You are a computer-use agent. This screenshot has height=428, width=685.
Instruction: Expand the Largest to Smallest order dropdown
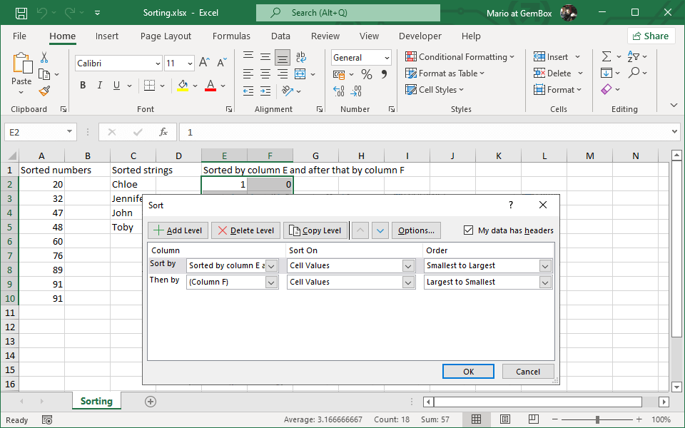tap(545, 282)
